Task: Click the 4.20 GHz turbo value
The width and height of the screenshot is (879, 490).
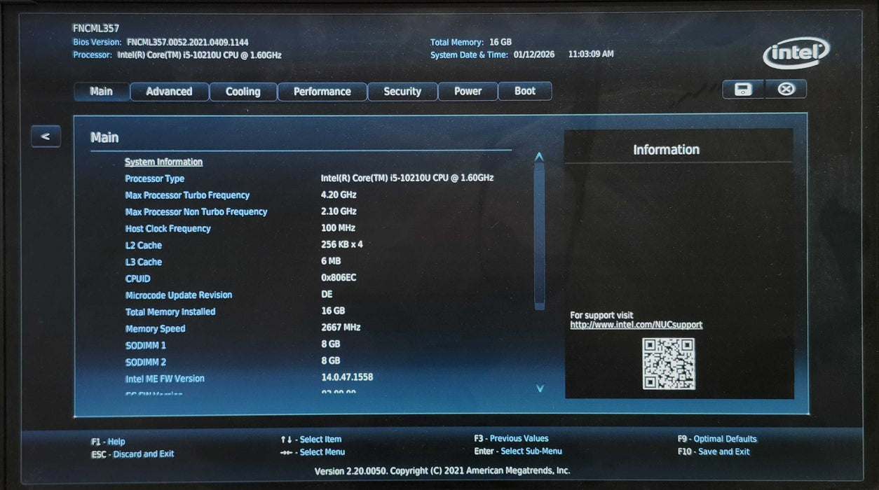Action: pos(339,195)
